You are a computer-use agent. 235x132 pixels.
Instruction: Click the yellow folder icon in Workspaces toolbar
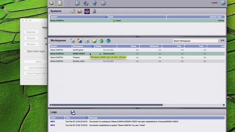(x=94, y=41)
